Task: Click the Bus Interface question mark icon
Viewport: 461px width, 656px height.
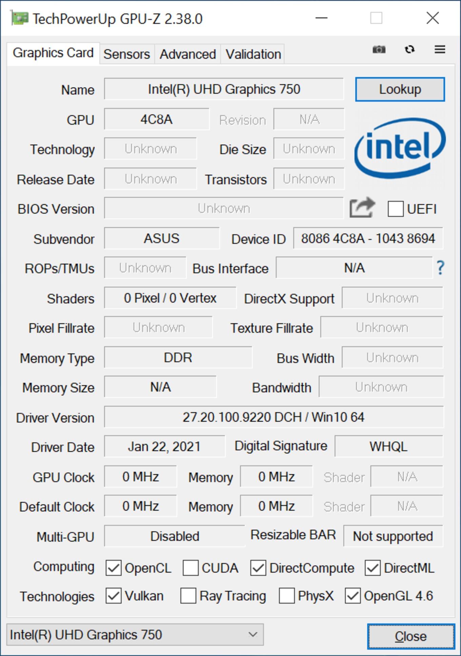Action: pyautogui.click(x=440, y=268)
